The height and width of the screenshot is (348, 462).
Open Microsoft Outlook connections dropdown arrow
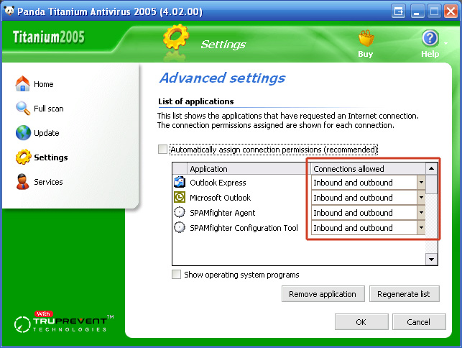421,197
